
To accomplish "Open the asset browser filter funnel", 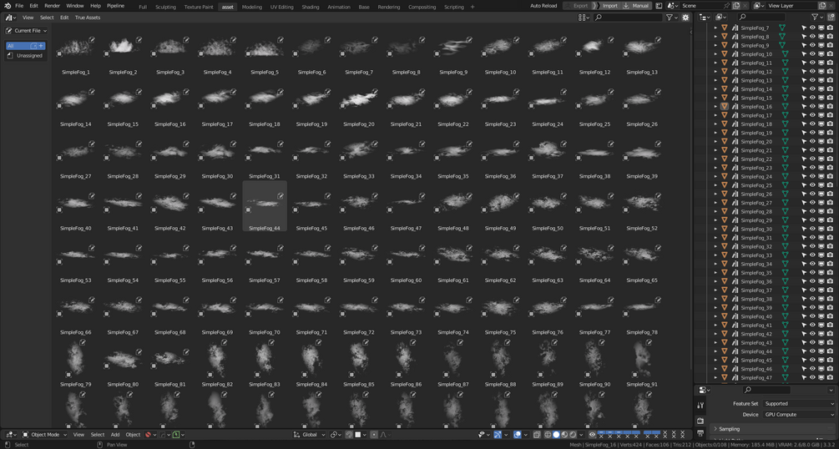I will [x=671, y=18].
